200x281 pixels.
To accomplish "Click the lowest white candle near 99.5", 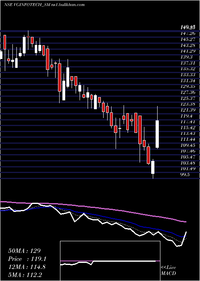I will click(153, 167).
